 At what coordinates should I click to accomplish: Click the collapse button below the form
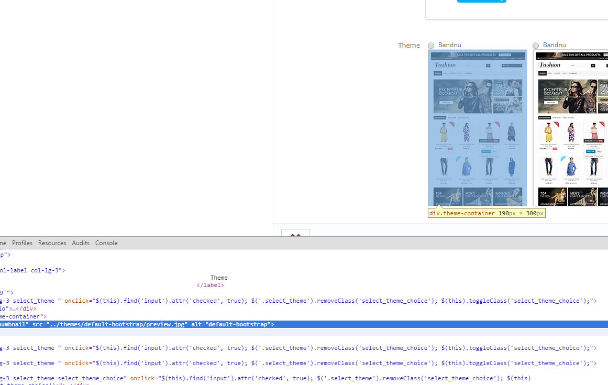tap(295, 233)
